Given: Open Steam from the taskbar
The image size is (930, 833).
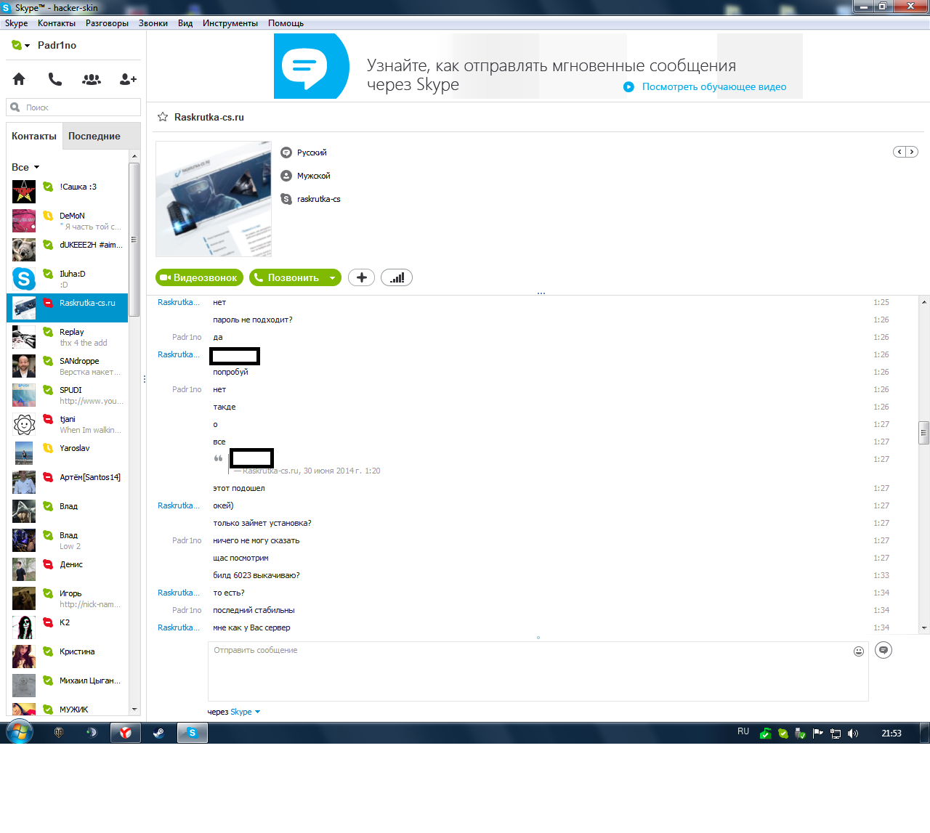Looking at the screenshot, I should click(158, 733).
